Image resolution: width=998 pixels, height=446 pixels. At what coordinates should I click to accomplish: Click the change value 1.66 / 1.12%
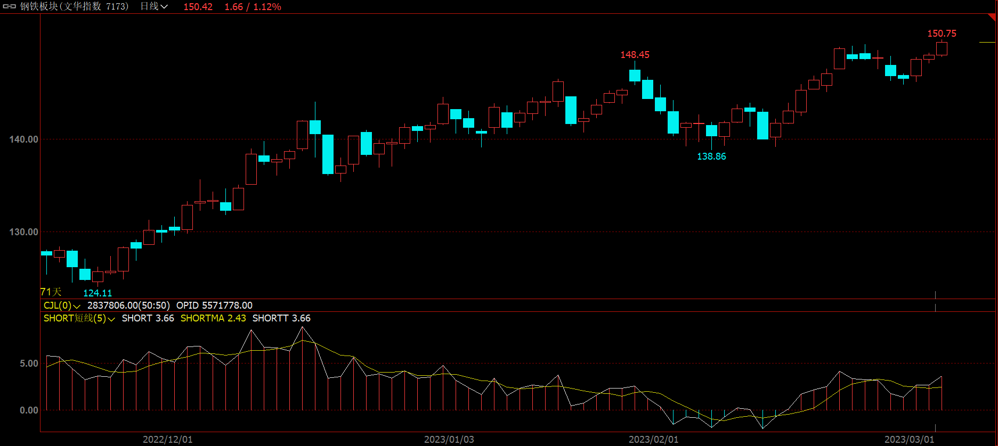point(253,7)
